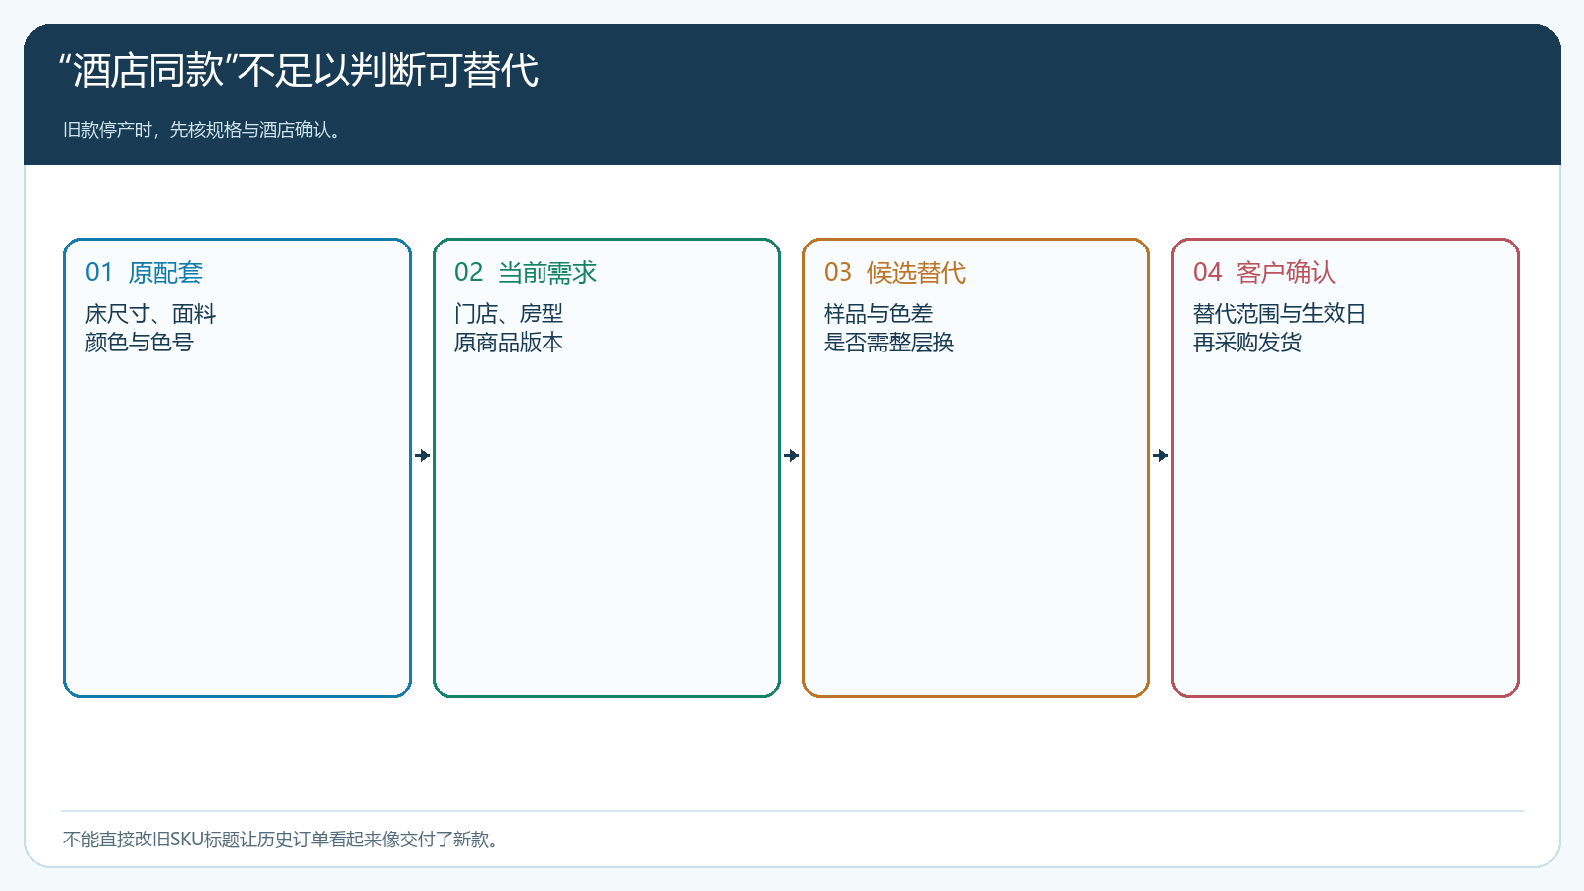Select the 04 客户确认 card heading
This screenshot has width=1584, height=891.
pos(1264,272)
